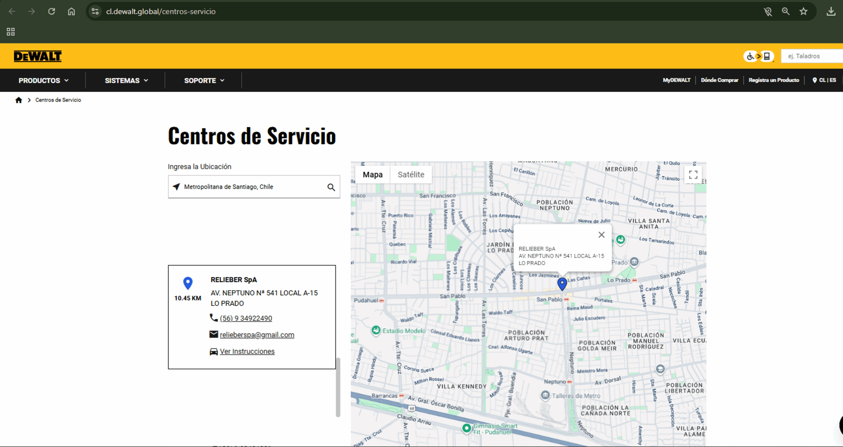Click the results list scrollbar

point(338,387)
